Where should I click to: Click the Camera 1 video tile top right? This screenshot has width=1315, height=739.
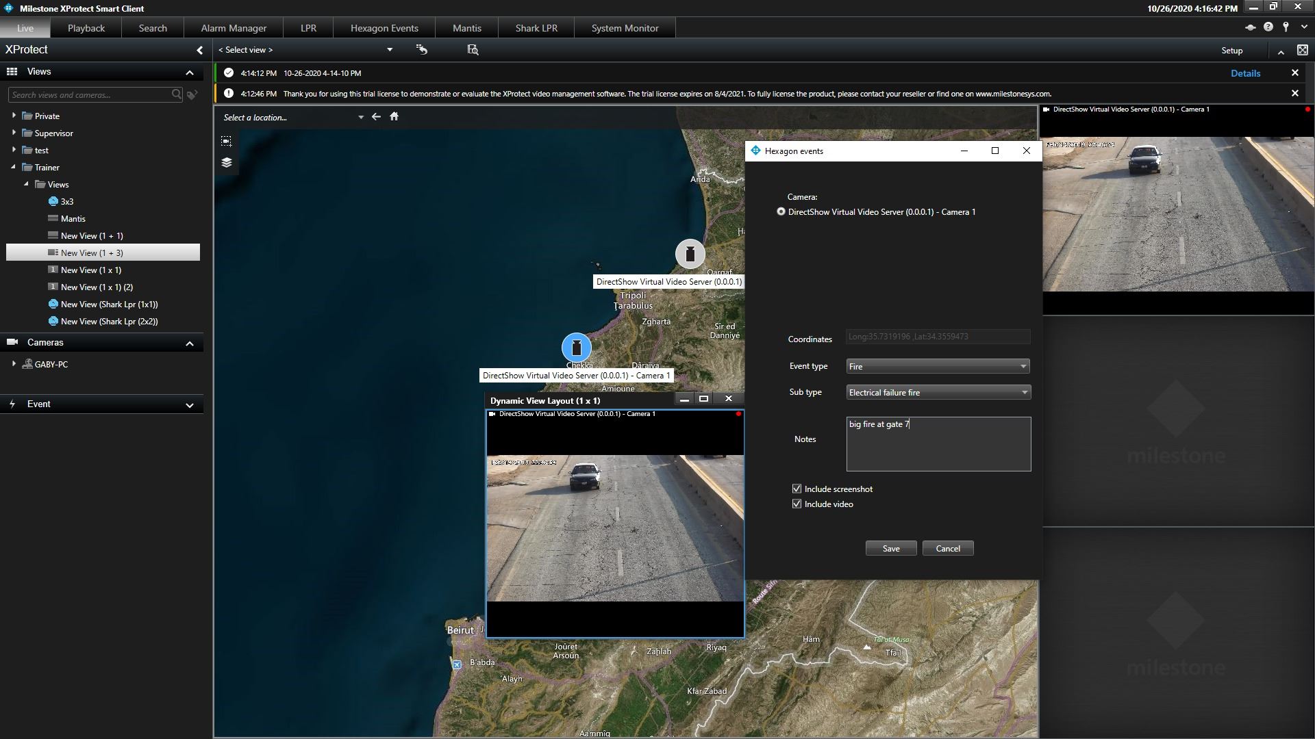coord(1178,213)
